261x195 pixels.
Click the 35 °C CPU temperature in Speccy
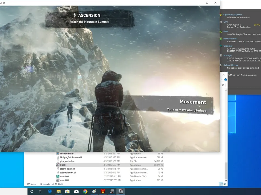pos(257,25)
